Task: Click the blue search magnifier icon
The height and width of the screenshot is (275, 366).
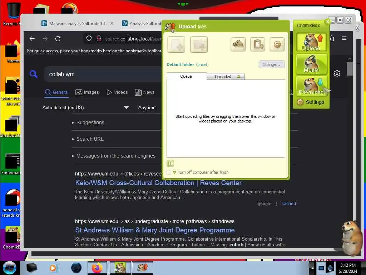Action: tap(34, 74)
